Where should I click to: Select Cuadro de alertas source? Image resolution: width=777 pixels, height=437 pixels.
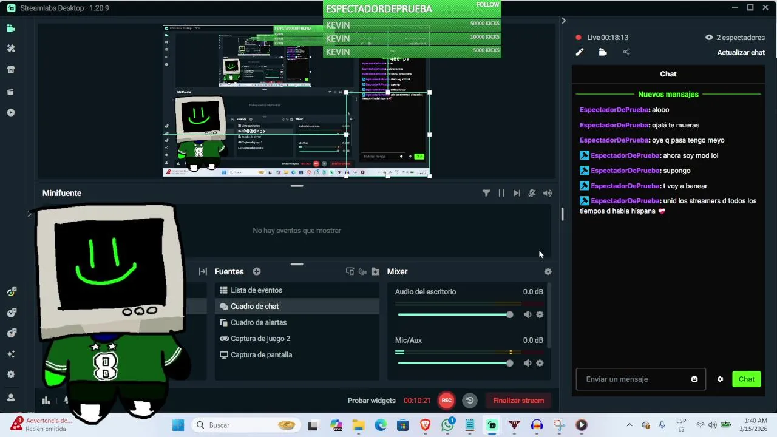tap(297, 322)
